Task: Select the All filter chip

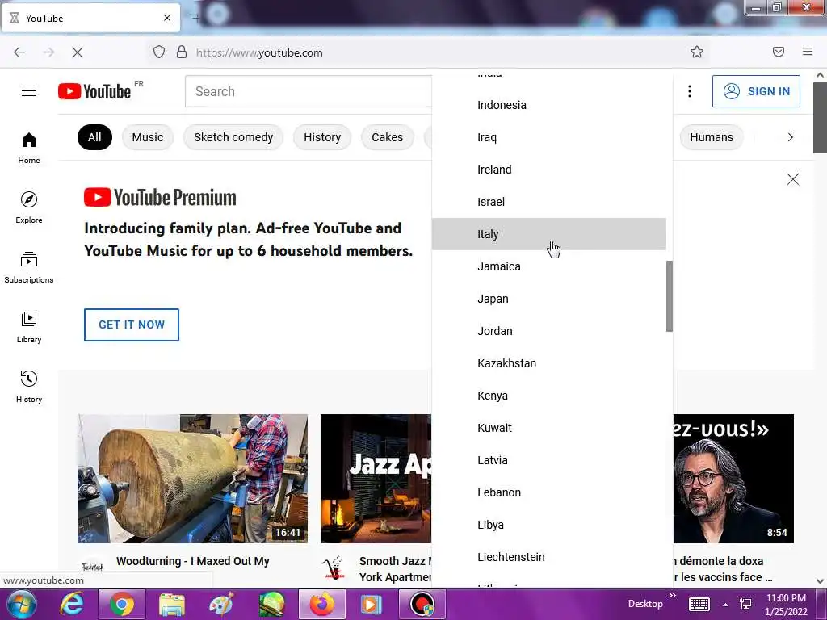Action: point(94,137)
